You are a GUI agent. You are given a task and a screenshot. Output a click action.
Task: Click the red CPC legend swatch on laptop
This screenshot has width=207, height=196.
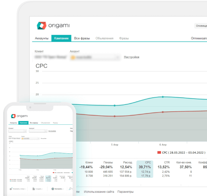159,152
